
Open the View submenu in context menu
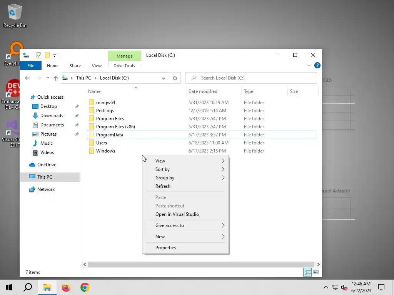pos(185,161)
